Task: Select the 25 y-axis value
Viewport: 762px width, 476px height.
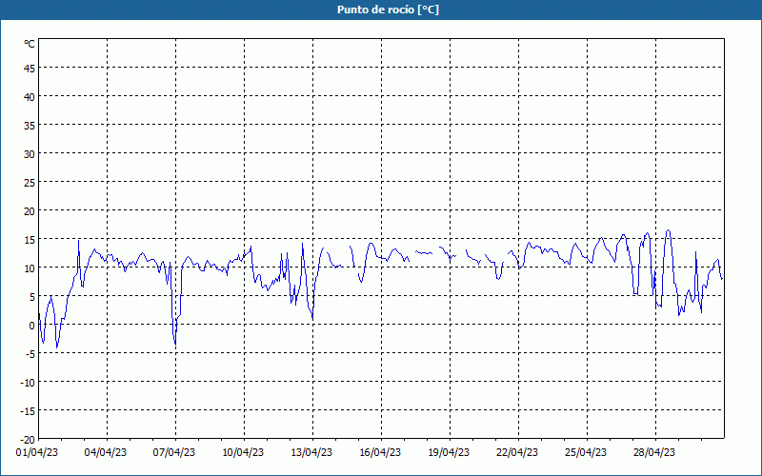Action: [x=30, y=182]
